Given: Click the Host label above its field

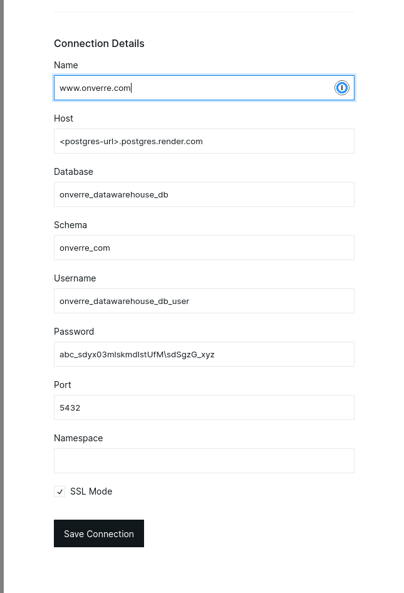Looking at the screenshot, I should (63, 118).
